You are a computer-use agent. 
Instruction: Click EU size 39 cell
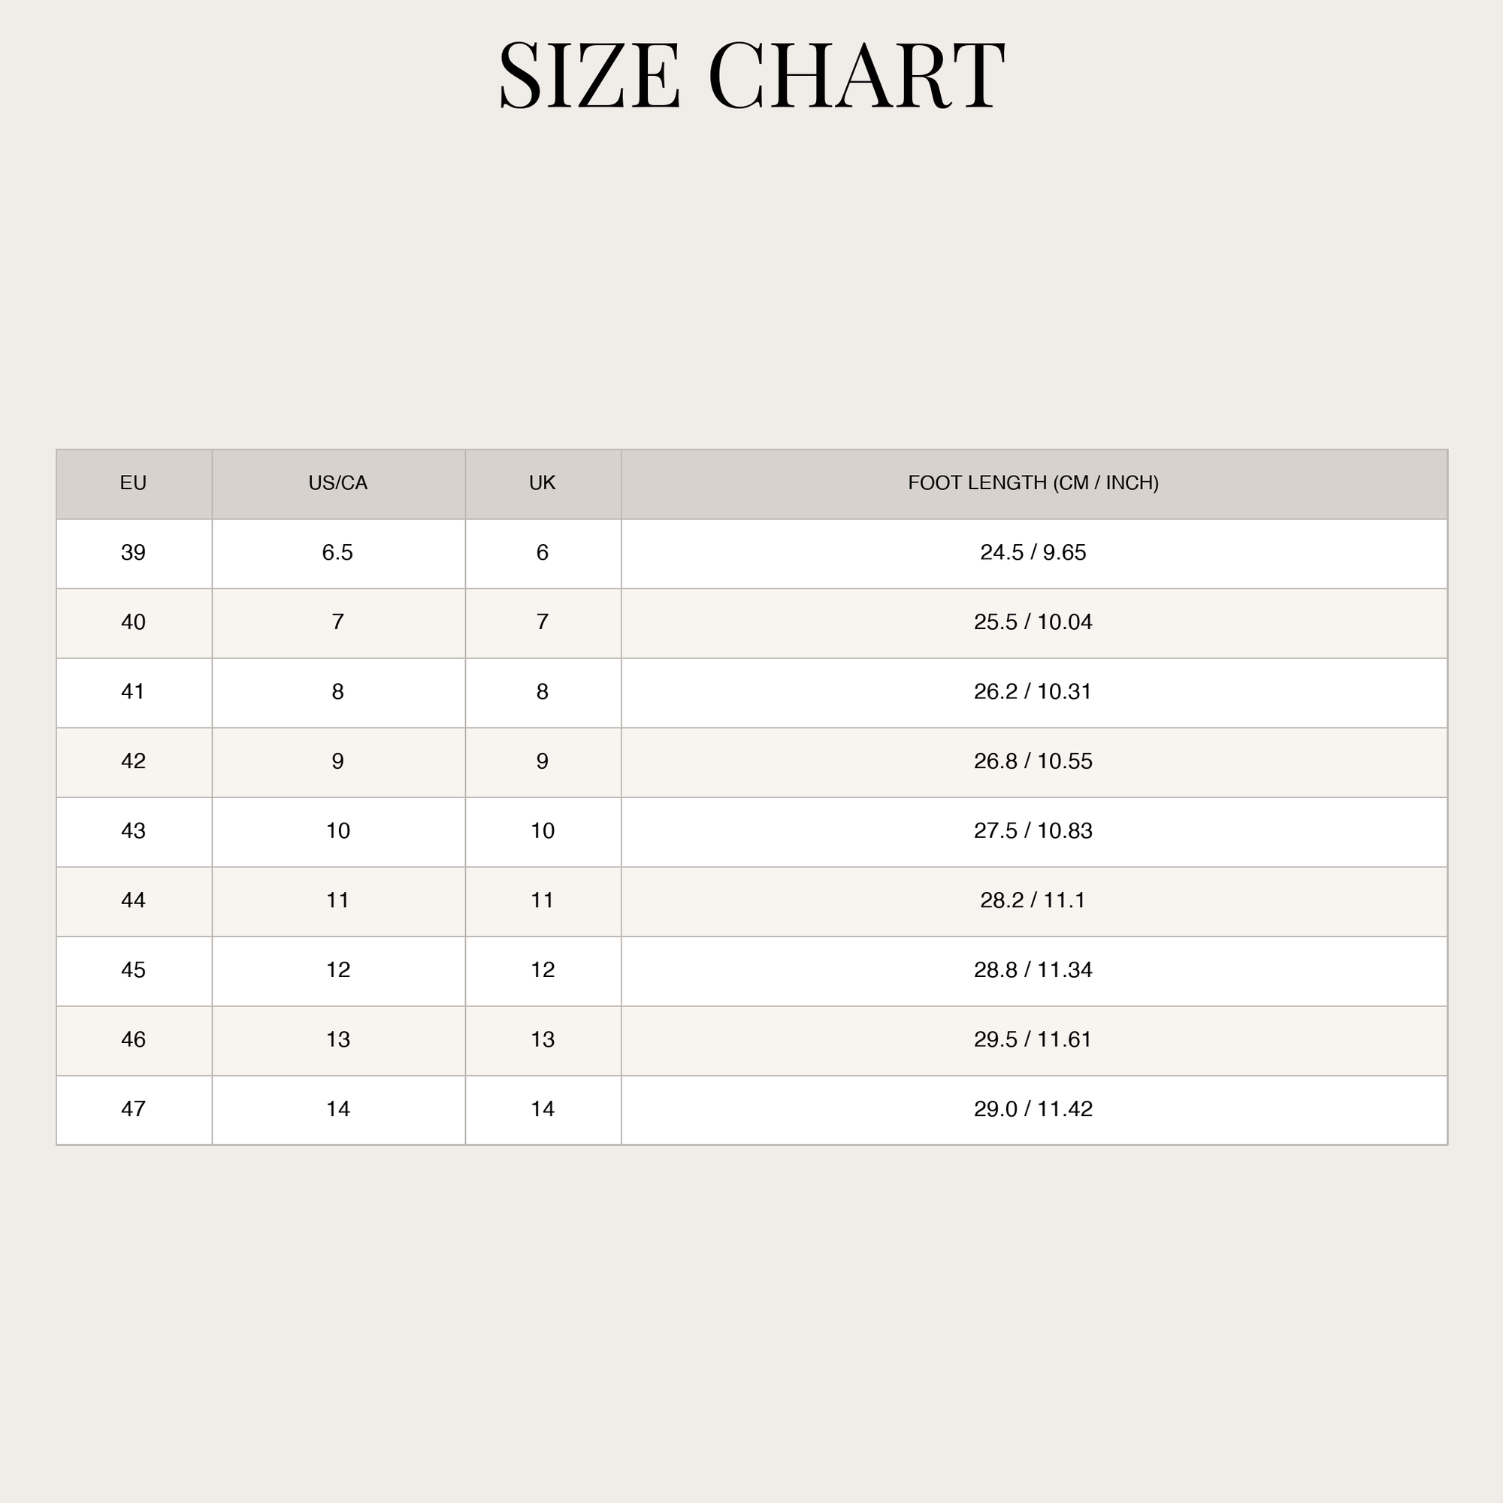coord(134,553)
